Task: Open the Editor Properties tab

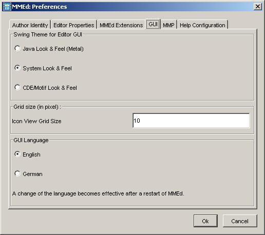Action: 74,25
